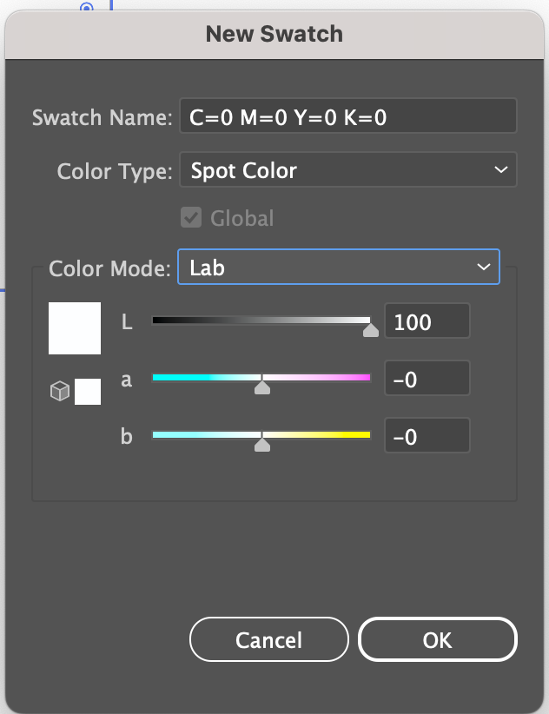The image size is (549, 714).
Task: Click the b value input field
Action: [427, 436]
